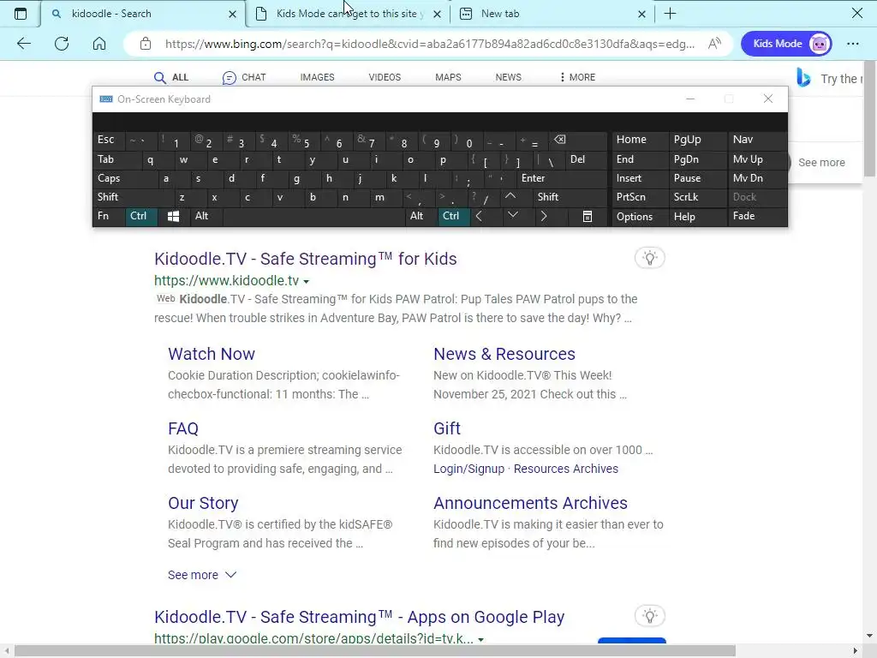Close the kidoodle - Search tab

233,14
